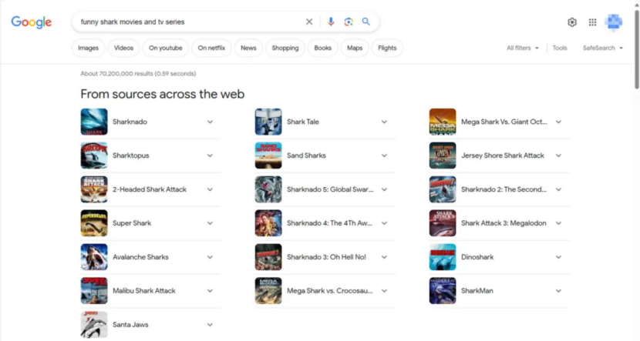Open the SafeSearch dropdown

click(x=603, y=48)
